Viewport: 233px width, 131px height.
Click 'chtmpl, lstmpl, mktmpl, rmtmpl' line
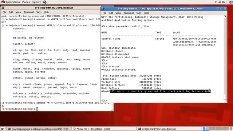(x=35, y=78)
